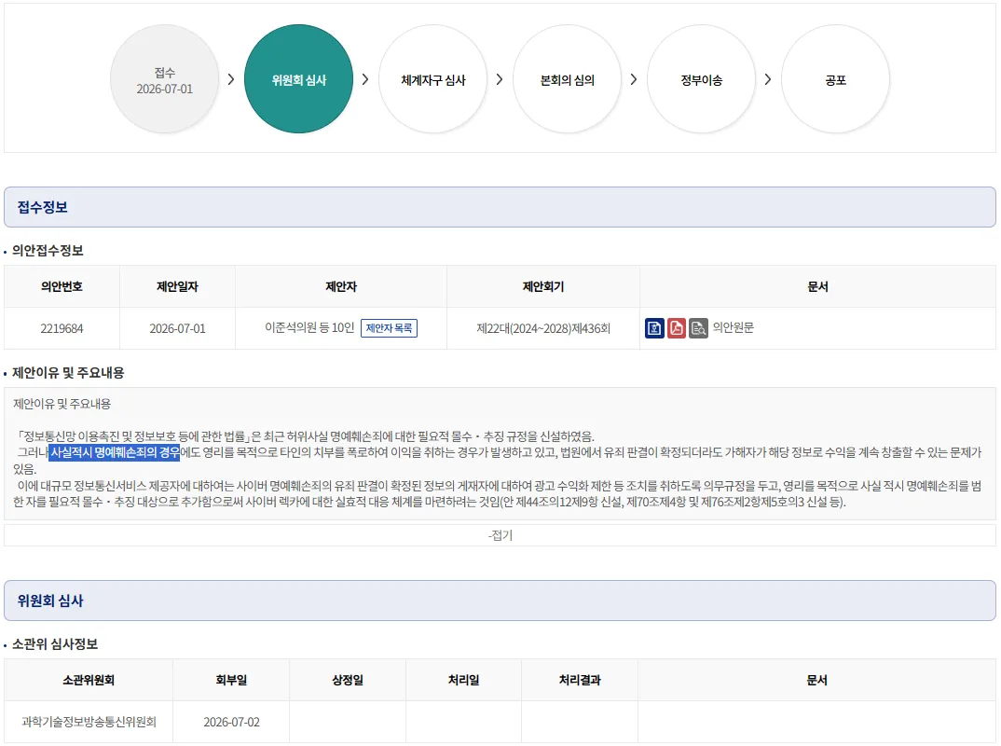The width and height of the screenshot is (1001, 746).
Task: Click the committee name 과학기술정보방송통신위원회
Action: tap(89, 722)
